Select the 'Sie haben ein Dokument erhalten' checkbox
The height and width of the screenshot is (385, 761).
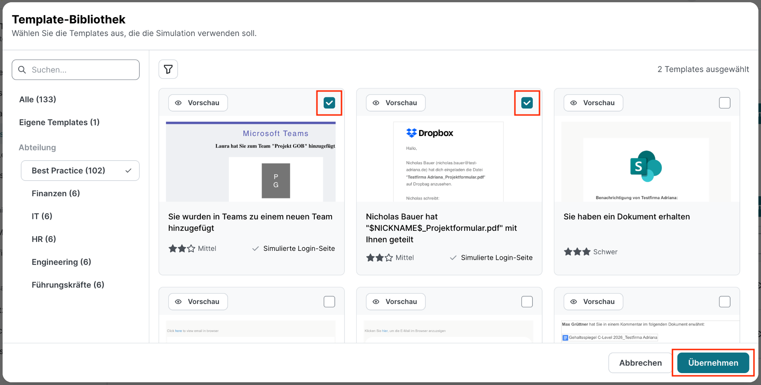(x=725, y=103)
